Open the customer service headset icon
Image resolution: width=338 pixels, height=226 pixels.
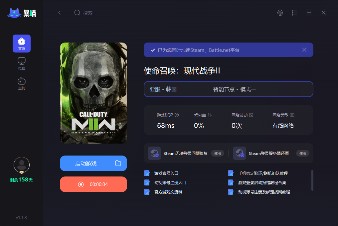[x=280, y=13]
